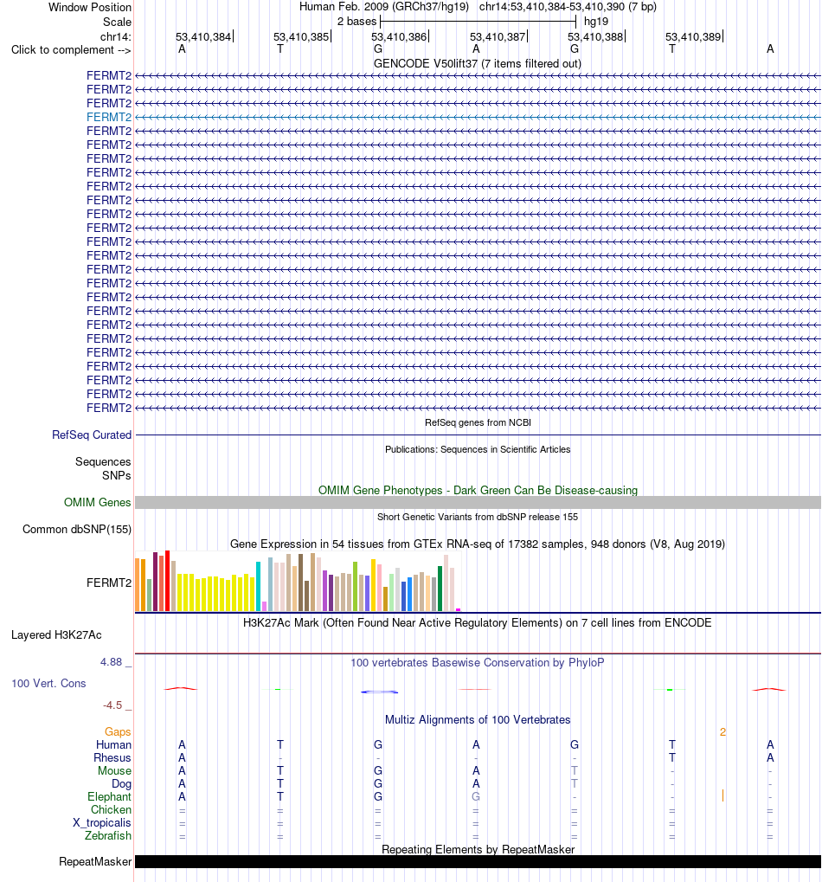Click the blue PhyloP conservation bar
The image size is (822, 882).
(x=380, y=692)
